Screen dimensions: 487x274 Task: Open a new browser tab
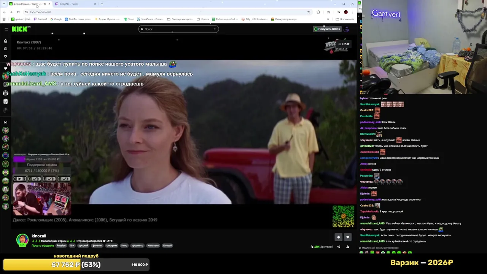coord(102,4)
